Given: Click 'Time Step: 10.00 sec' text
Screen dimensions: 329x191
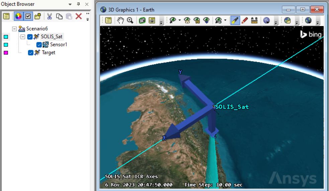Looking at the screenshot, I should 213,185.
